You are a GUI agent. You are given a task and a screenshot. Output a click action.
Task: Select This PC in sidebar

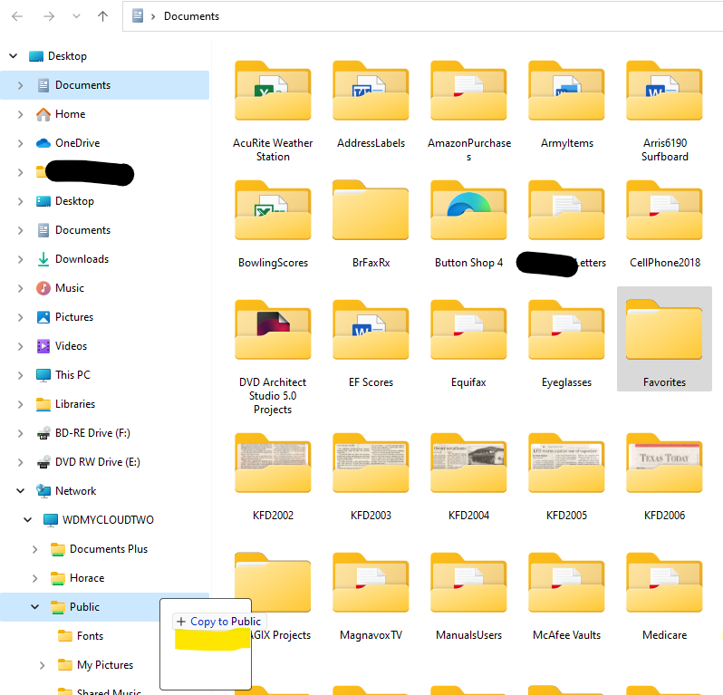tap(72, 375)
